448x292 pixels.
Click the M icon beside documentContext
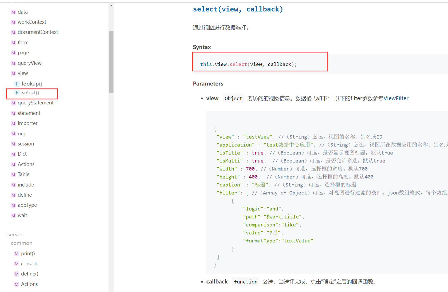pyautogui.click(x=13, y=32)
